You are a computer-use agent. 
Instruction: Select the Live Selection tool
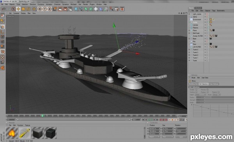(13, 9)
